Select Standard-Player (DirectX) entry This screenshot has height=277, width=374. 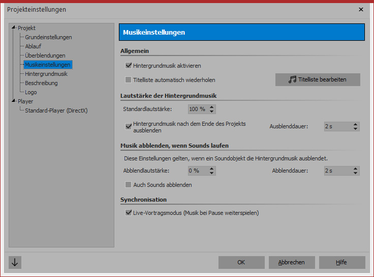(56, 110)
